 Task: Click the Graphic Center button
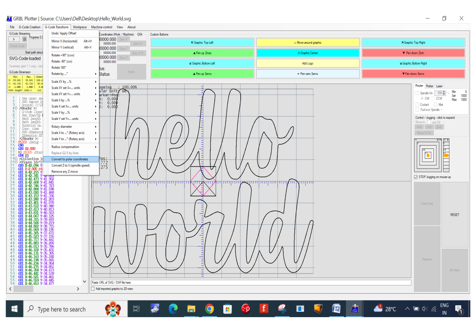(308, 53)
